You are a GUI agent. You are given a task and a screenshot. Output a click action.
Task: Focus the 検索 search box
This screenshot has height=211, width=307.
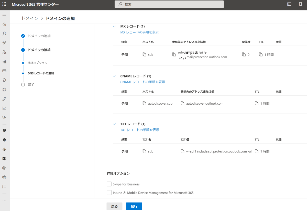[169, 4]
